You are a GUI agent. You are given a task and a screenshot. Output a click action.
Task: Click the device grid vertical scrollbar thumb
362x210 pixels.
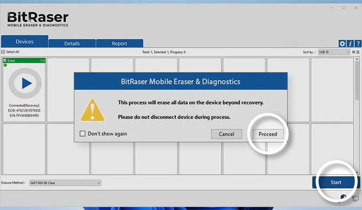(357, 81)
